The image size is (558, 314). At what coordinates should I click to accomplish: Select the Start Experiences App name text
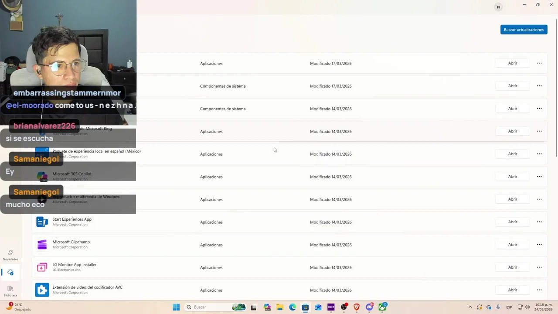(72, 219)
